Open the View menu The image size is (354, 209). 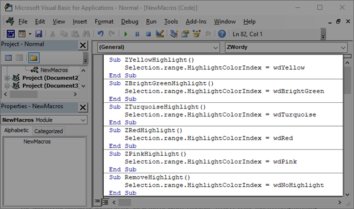(58, 22)
